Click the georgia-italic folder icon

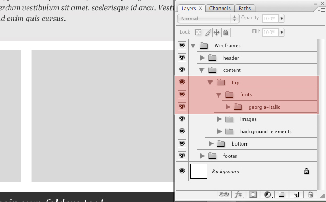pos(238,107)
